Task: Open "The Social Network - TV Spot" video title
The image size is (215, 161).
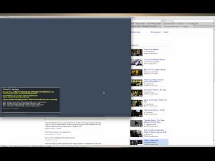Action: click(x=155, y=90)
